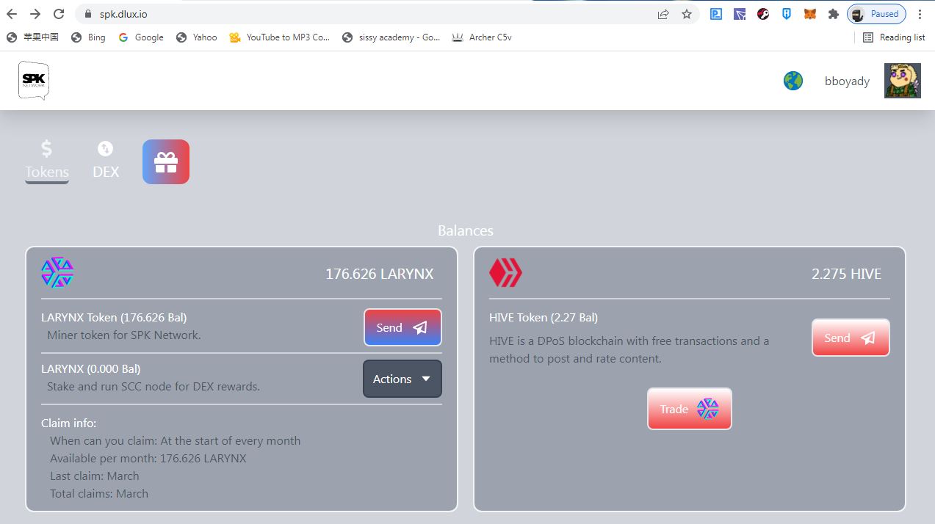Open the blue P extension icon
Viewport: 935px width, 524px height.
click(x=716, y=14)
